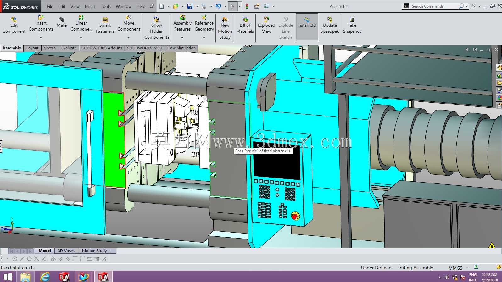Screen dimensions: 502x282
Task: Click the Search Commands field
Action: [435, 6]
